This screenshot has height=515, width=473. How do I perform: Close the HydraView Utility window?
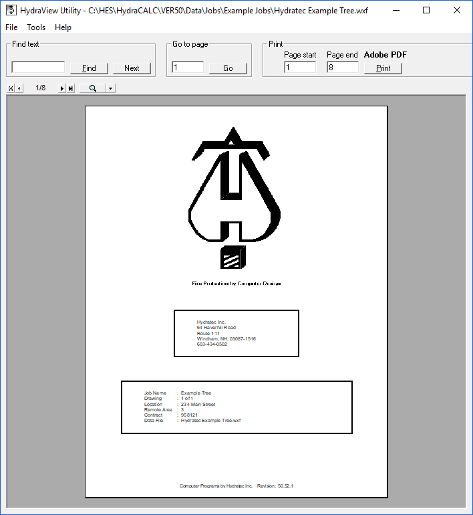pos(456,10)
